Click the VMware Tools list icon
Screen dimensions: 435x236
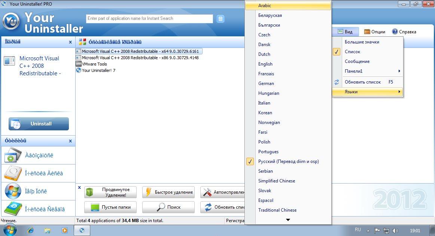coord(79,64)
